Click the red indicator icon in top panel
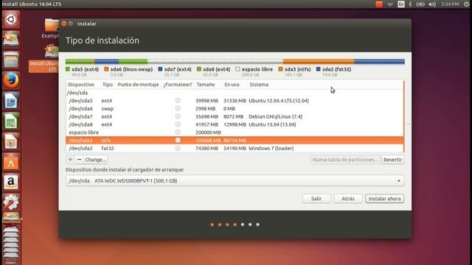Screen dimensions: 472x265 [379, 4]
